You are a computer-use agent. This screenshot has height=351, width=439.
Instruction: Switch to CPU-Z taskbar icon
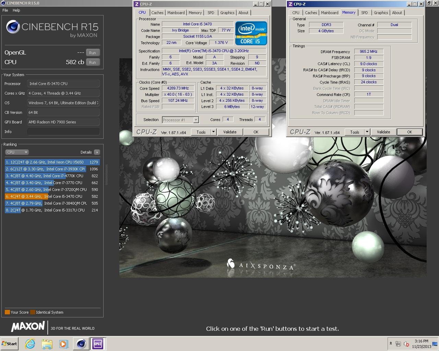tap(98, 344)
